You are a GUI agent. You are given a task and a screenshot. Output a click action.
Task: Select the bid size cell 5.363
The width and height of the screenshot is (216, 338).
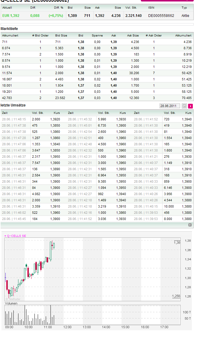pos(59,48)
